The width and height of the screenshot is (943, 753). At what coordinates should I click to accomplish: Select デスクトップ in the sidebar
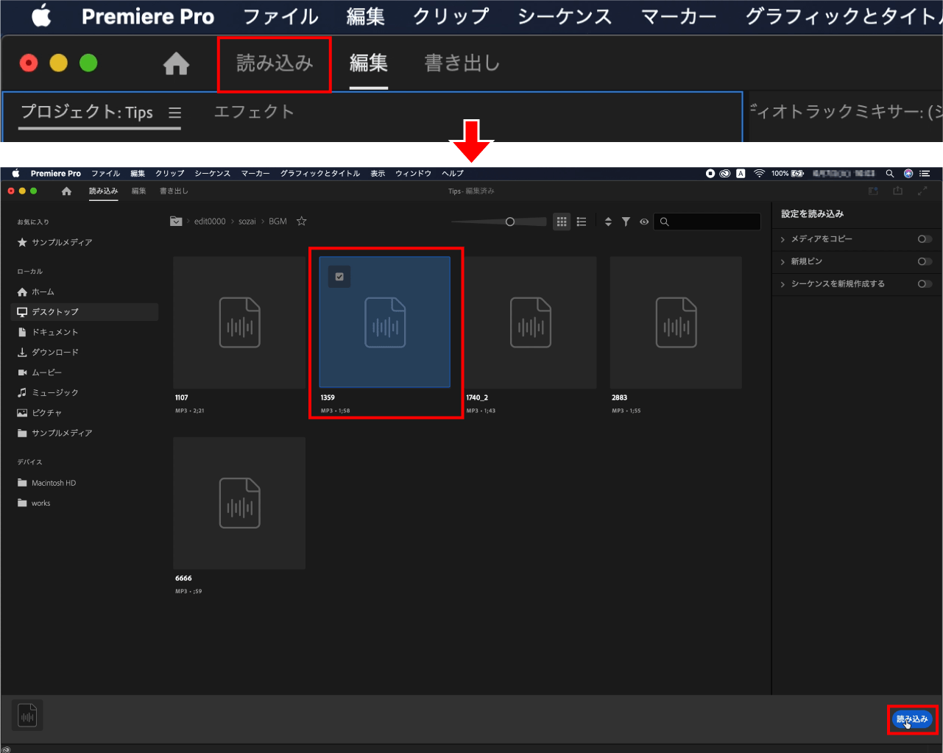coord(85,312)
